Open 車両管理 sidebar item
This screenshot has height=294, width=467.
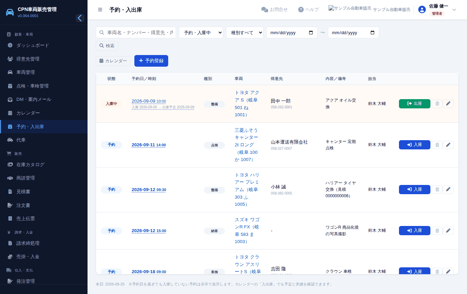click(44, 72)
